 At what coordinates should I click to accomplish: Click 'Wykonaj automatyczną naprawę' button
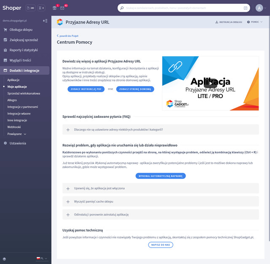(x=160, y=176)
